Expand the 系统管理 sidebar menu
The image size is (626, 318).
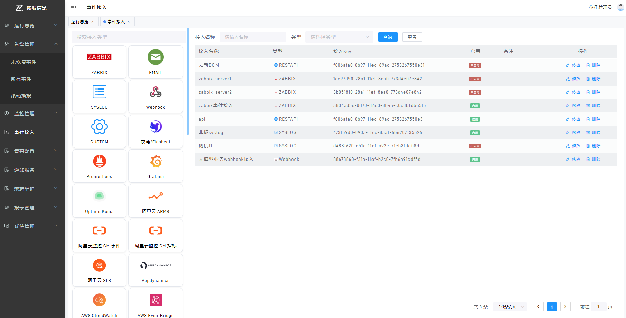[32, 226]
